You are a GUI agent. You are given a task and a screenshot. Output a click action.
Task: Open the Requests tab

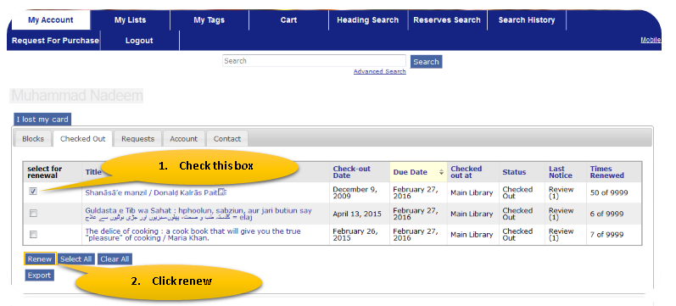tap(138, 139)
